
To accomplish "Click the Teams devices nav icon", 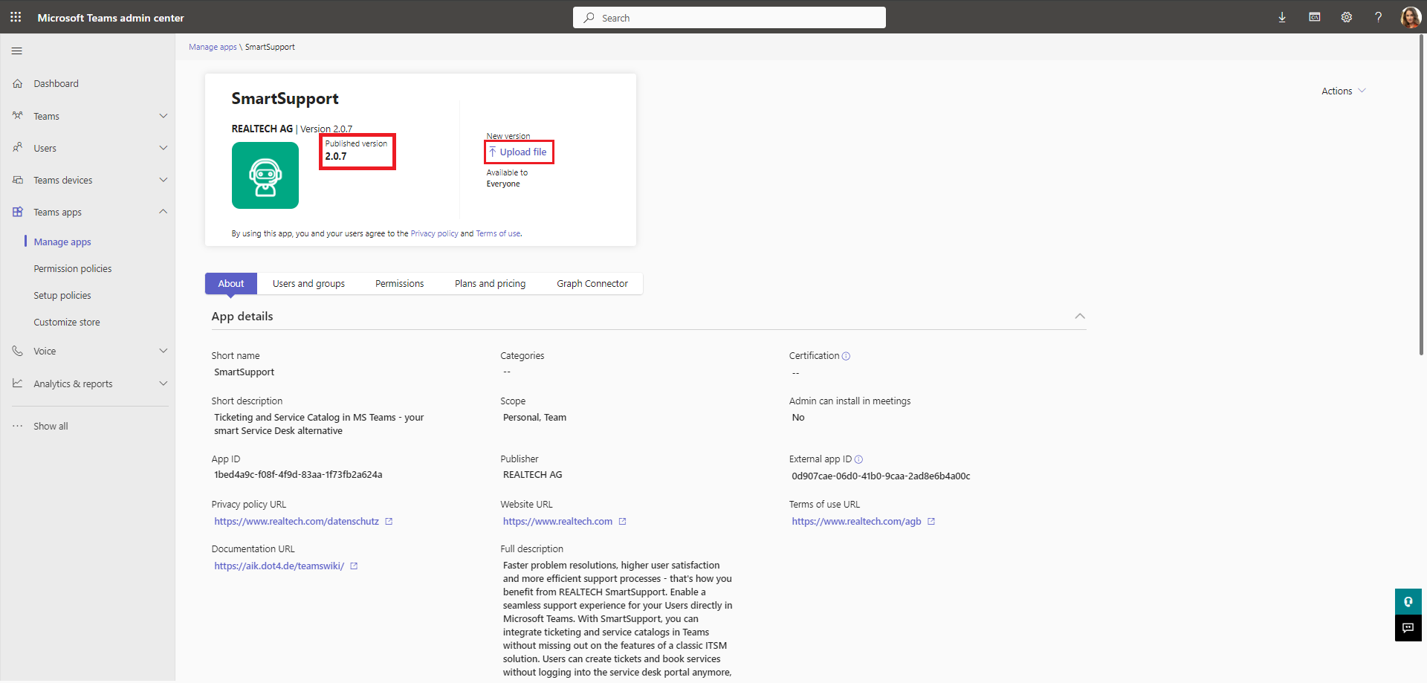I will point(18,180).
